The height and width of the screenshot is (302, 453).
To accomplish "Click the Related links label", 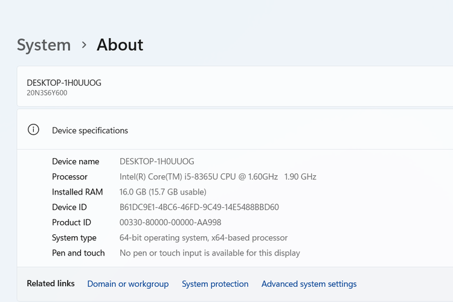I will (x=51, y=283).
